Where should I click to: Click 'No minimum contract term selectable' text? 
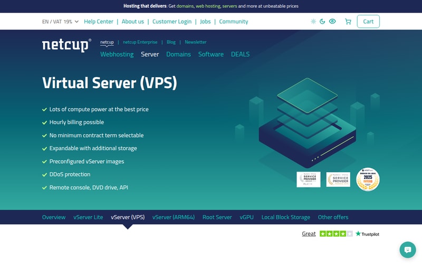tap(97, 136)
